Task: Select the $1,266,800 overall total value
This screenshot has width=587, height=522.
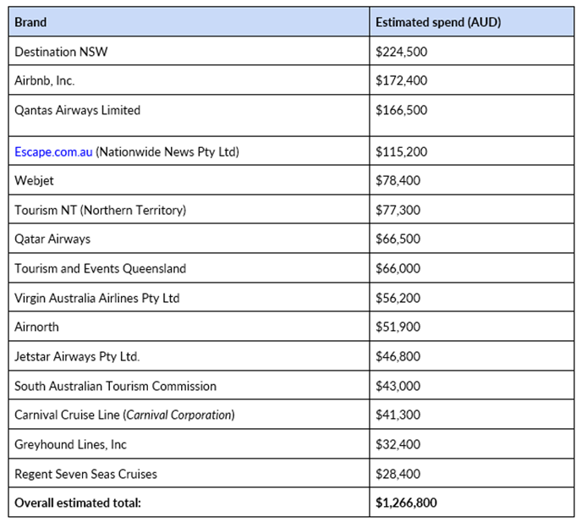Action: click(407, 503)
